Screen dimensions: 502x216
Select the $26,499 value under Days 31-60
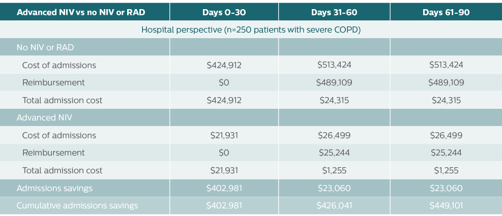334,135
